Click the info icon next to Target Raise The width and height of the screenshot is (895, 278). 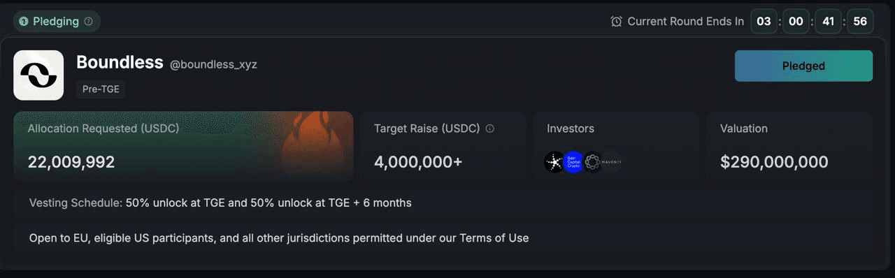[x=489, y=129]
